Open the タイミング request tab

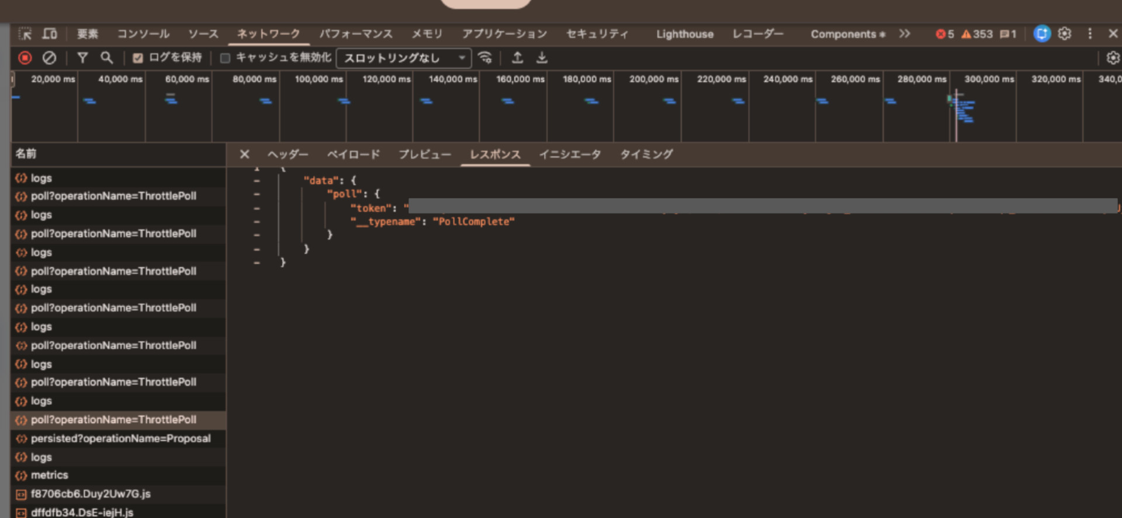click(x=646, y=154)
